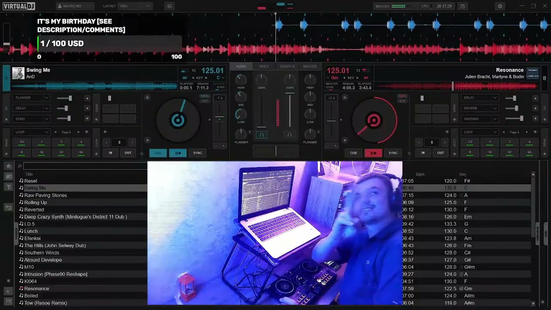Go to previous pads page on right deck

[x=503, y=132]
